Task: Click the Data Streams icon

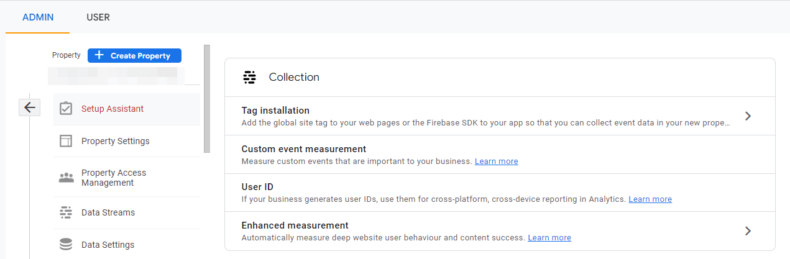Action: (66, 212)
